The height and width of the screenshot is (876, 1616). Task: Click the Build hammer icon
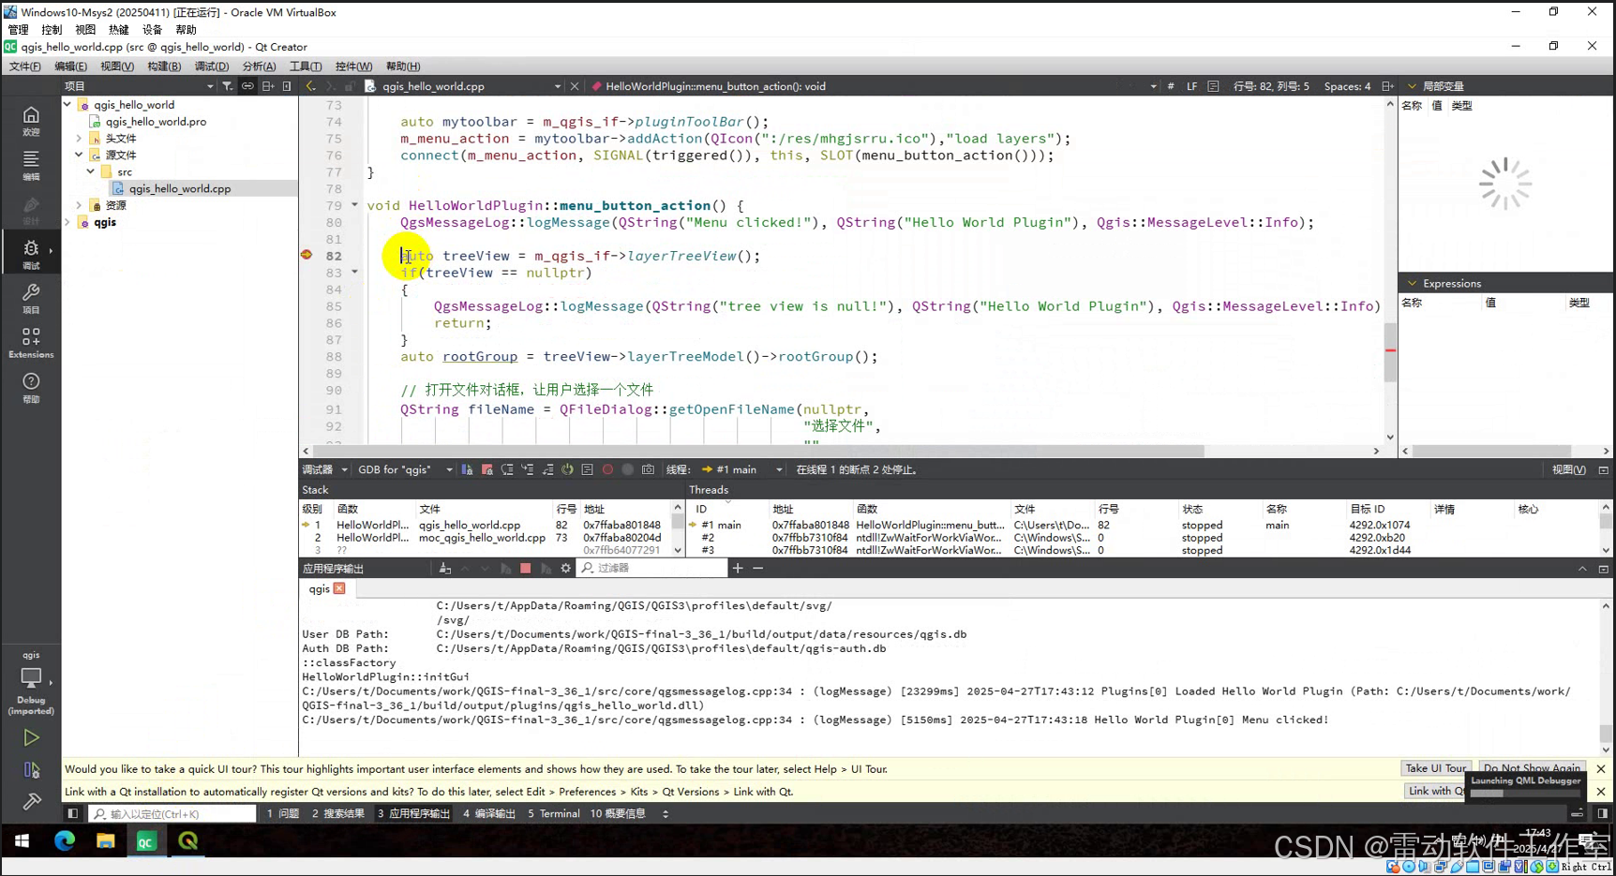(31, 801)
